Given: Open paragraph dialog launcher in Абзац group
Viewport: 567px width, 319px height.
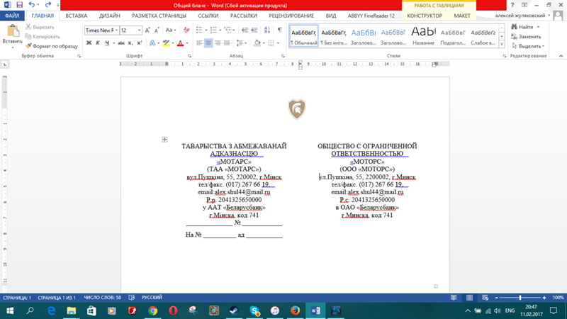Looking at the screenshot, I should (x=283, y=56).
